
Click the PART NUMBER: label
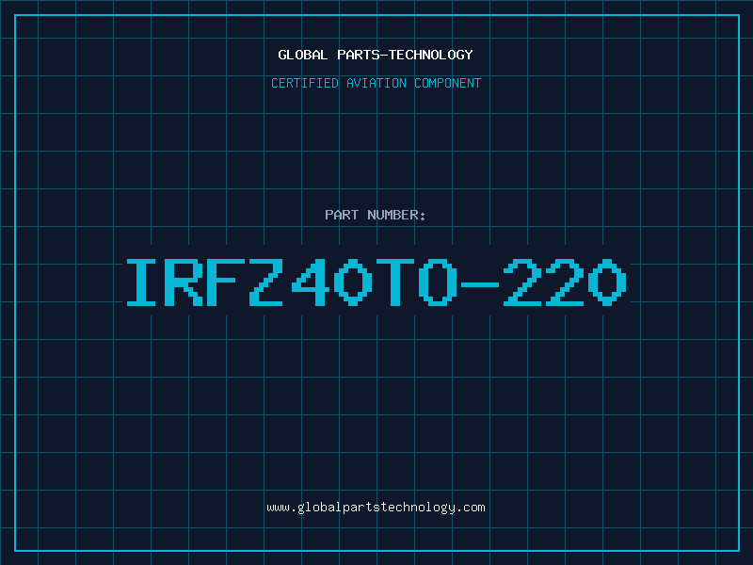(x=376, y=215)
